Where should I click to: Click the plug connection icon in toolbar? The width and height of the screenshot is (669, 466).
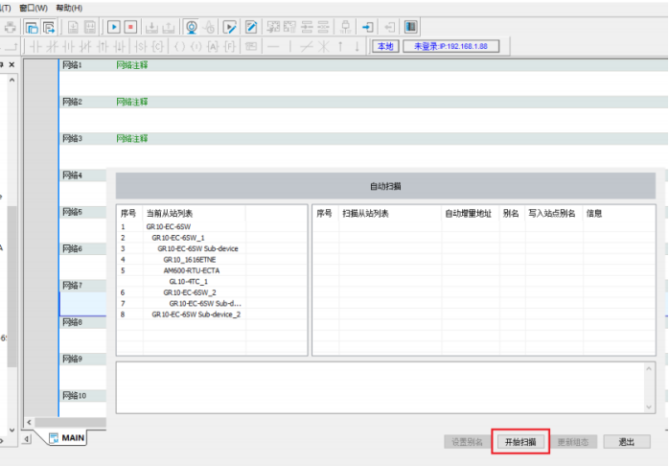click(x=346, y=27)
